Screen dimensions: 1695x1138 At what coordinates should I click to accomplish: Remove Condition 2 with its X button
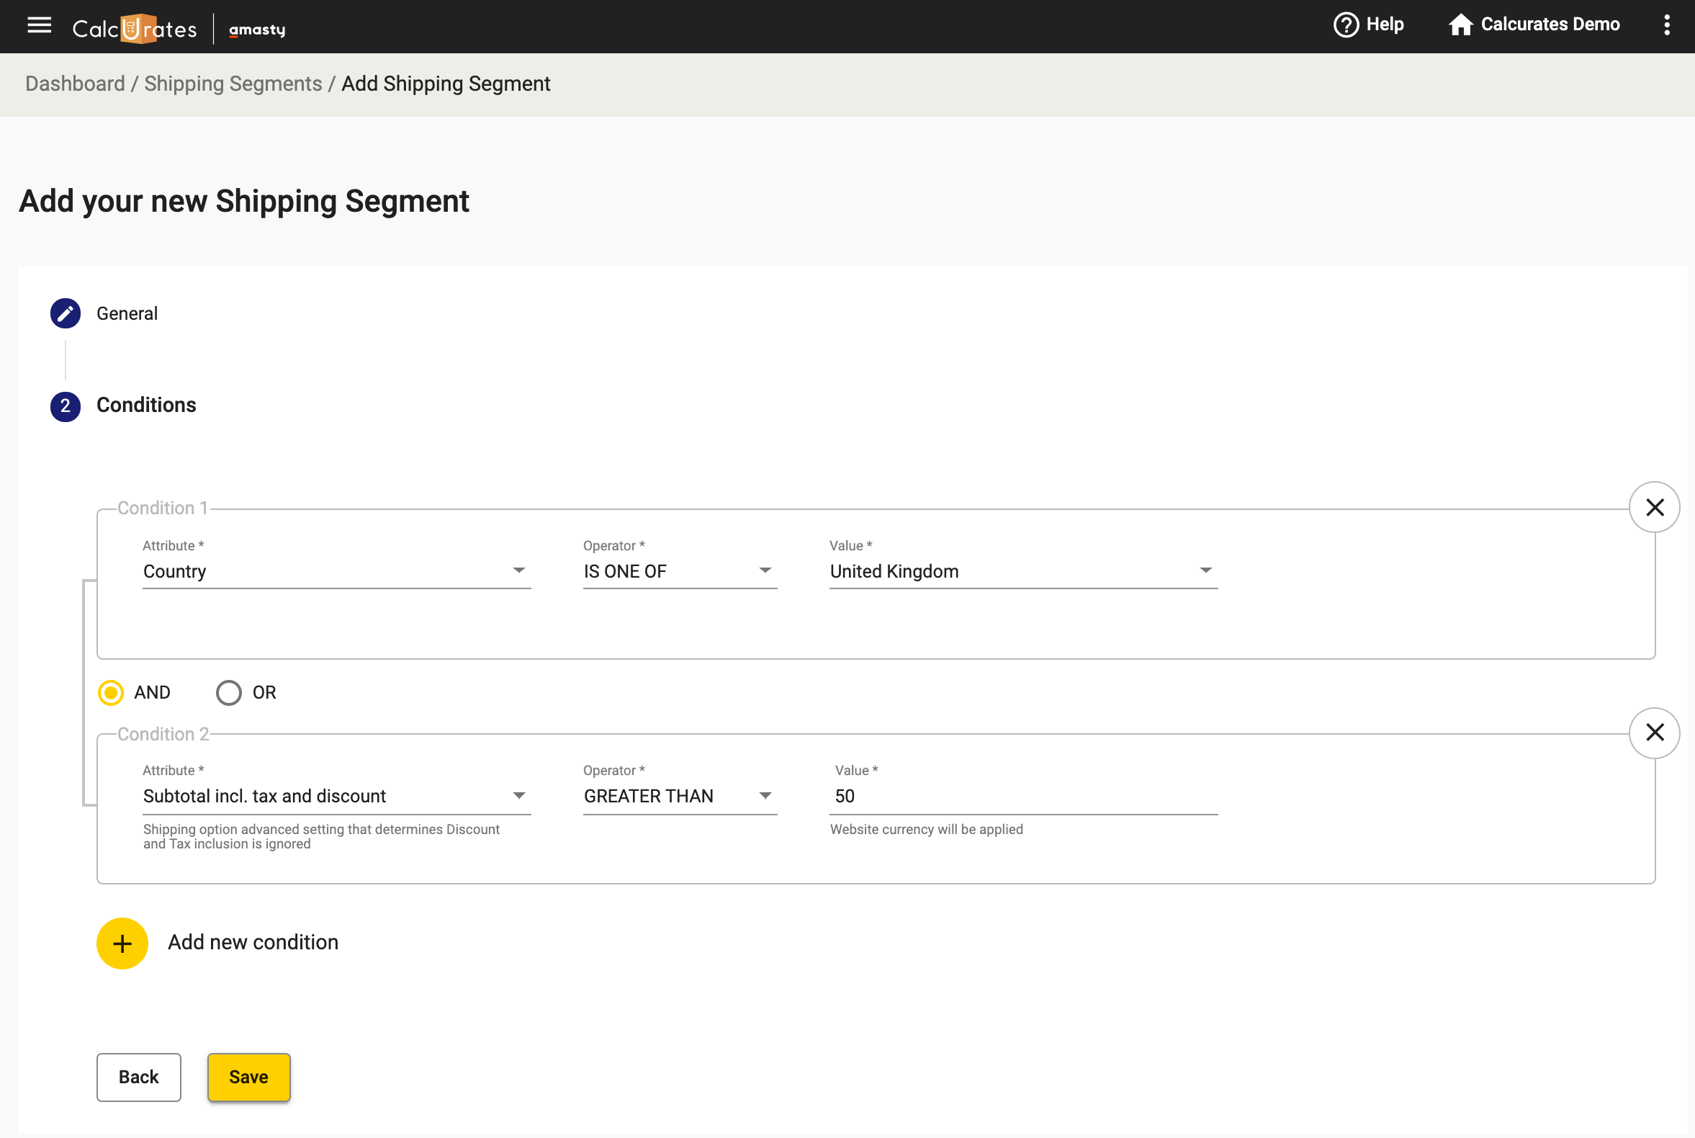point(1655,732)
